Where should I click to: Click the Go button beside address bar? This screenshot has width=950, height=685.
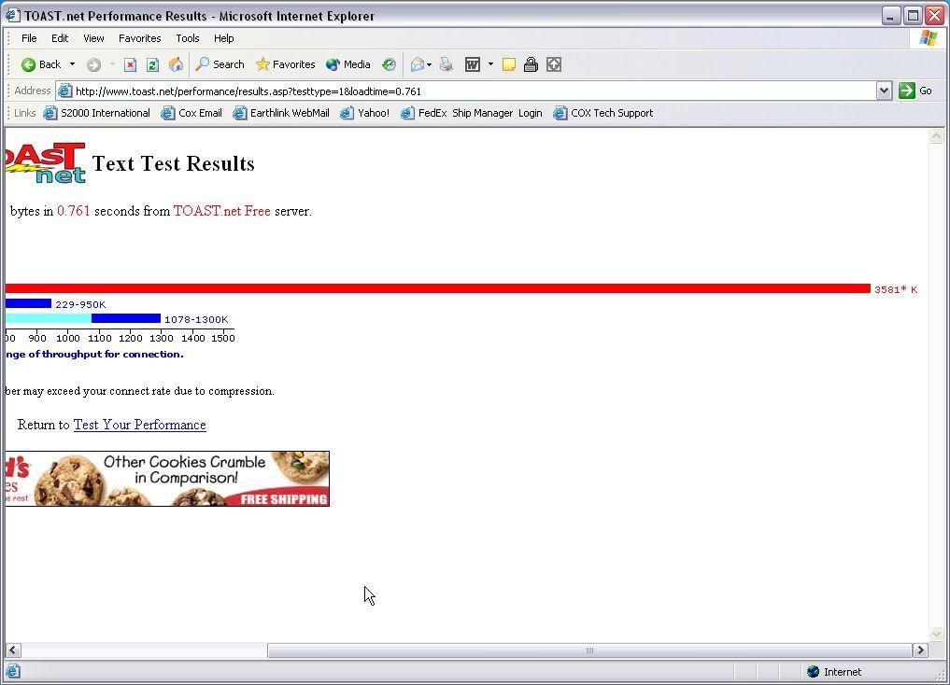(915, 91)
